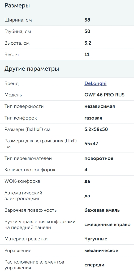Select the model value OWF 46 PRO RUS
The image size is (134, 272).
[x=104, y=95]
